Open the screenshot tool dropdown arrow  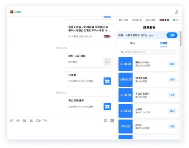coord(20,120)
